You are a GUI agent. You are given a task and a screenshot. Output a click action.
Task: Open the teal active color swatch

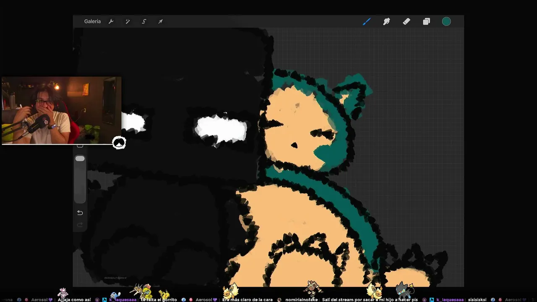tap(446, 21)
